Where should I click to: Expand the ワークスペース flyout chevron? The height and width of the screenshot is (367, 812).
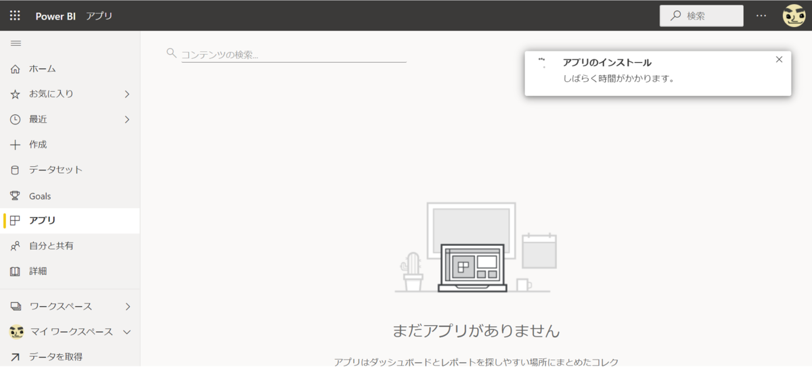click(127, 306)
